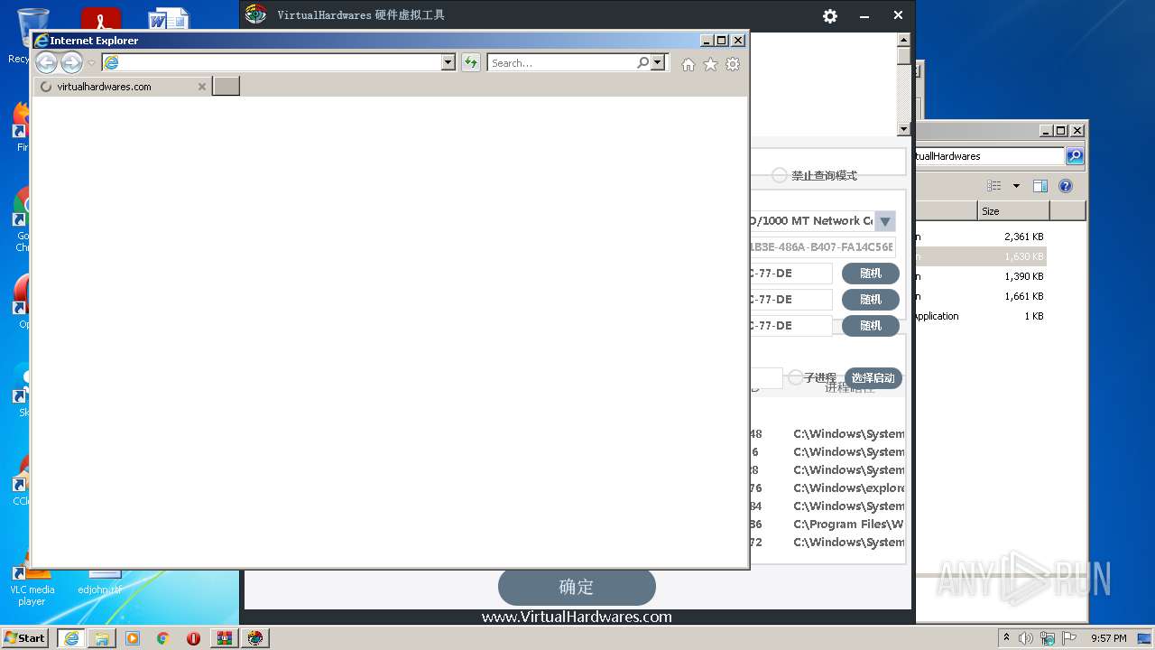This screenshot has height=650, width=1155.
Task: Open Internet Explorer favorites star
Action: 710,64
